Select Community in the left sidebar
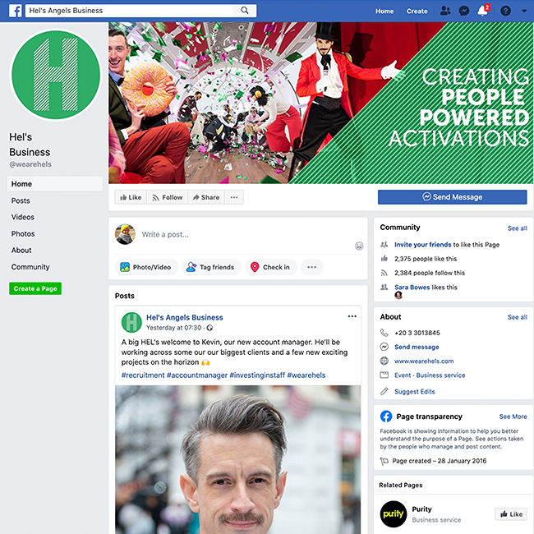Screen dimensions: 534x534 tap(30, 267)
